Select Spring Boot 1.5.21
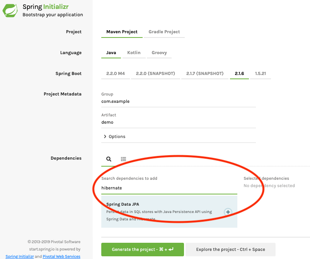 pos(261,73)
